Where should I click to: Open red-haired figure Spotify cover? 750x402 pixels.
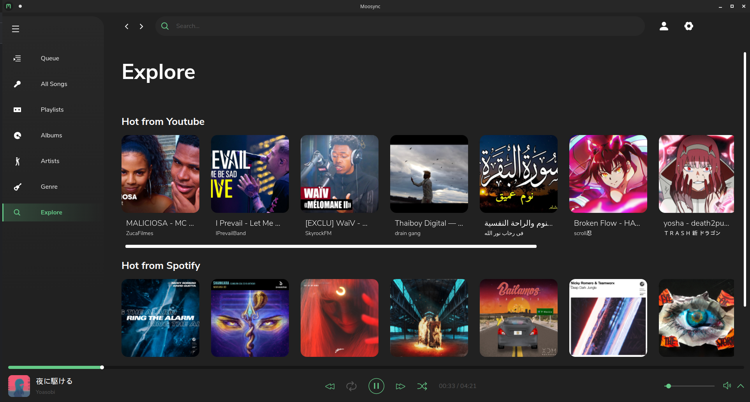click(340, 318)
